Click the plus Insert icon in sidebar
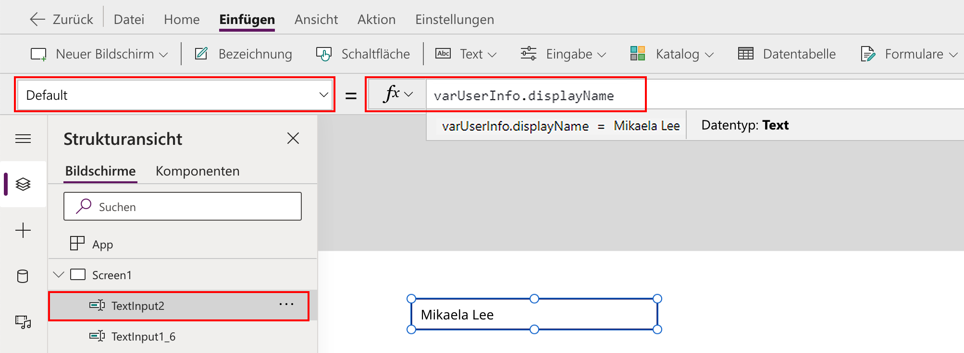Image resolution: width=964 pixels, height=353 pixels. [23, 230]
